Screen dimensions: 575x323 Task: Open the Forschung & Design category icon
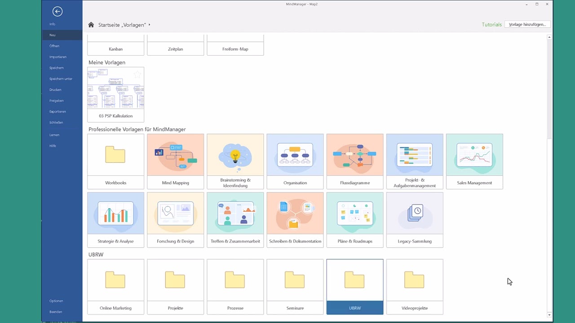tap(175, 213)
